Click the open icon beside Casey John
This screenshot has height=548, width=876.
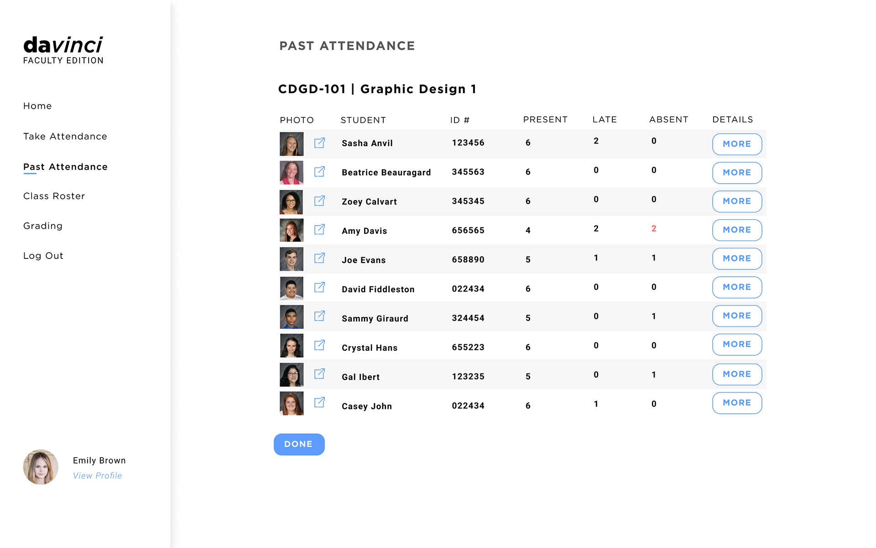(319, 402)
